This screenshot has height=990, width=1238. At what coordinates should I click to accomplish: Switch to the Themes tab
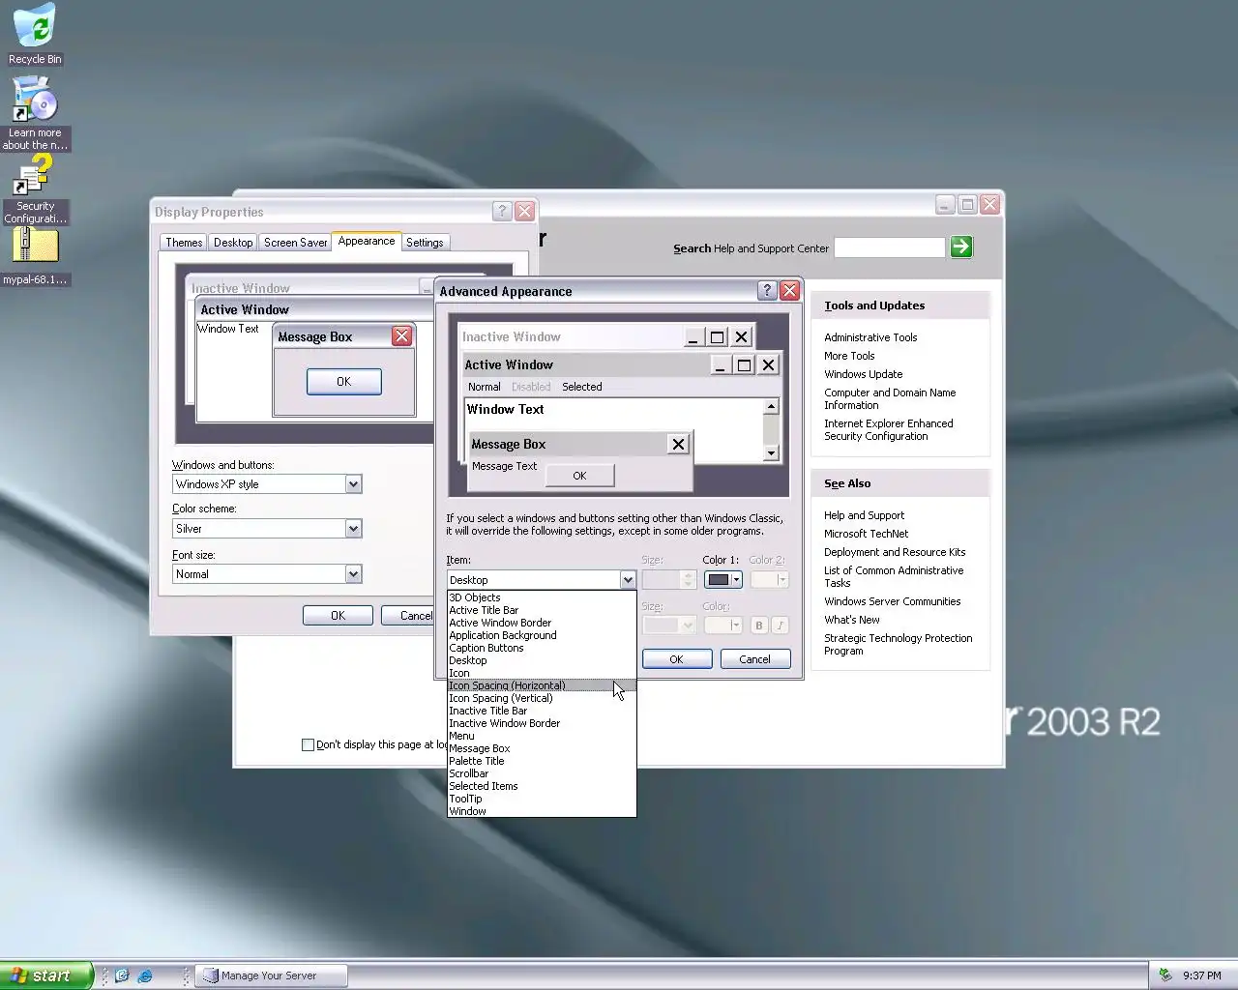[x=184, y=243]
